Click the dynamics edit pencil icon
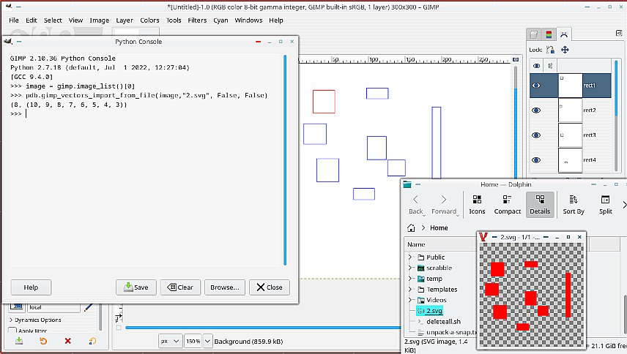This screenshot has height=354, width=627. [89, 307]
